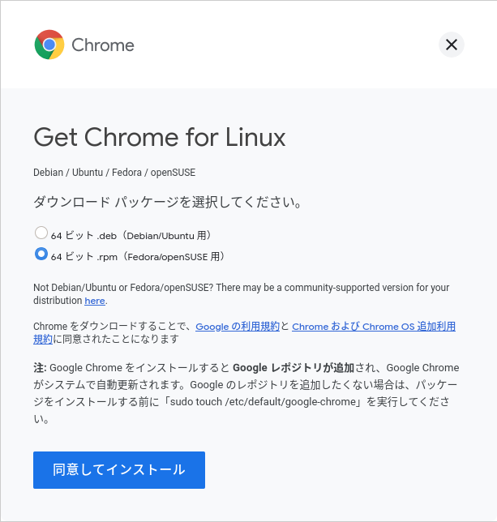Click the "Get Chrome for Linux" heading
497x522 pixels.
click(x=160, y=137)
